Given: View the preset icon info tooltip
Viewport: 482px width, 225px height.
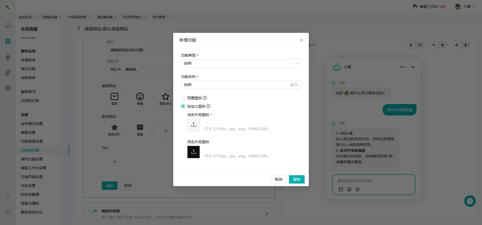Looking at the screenshot, I should [205, 98].
